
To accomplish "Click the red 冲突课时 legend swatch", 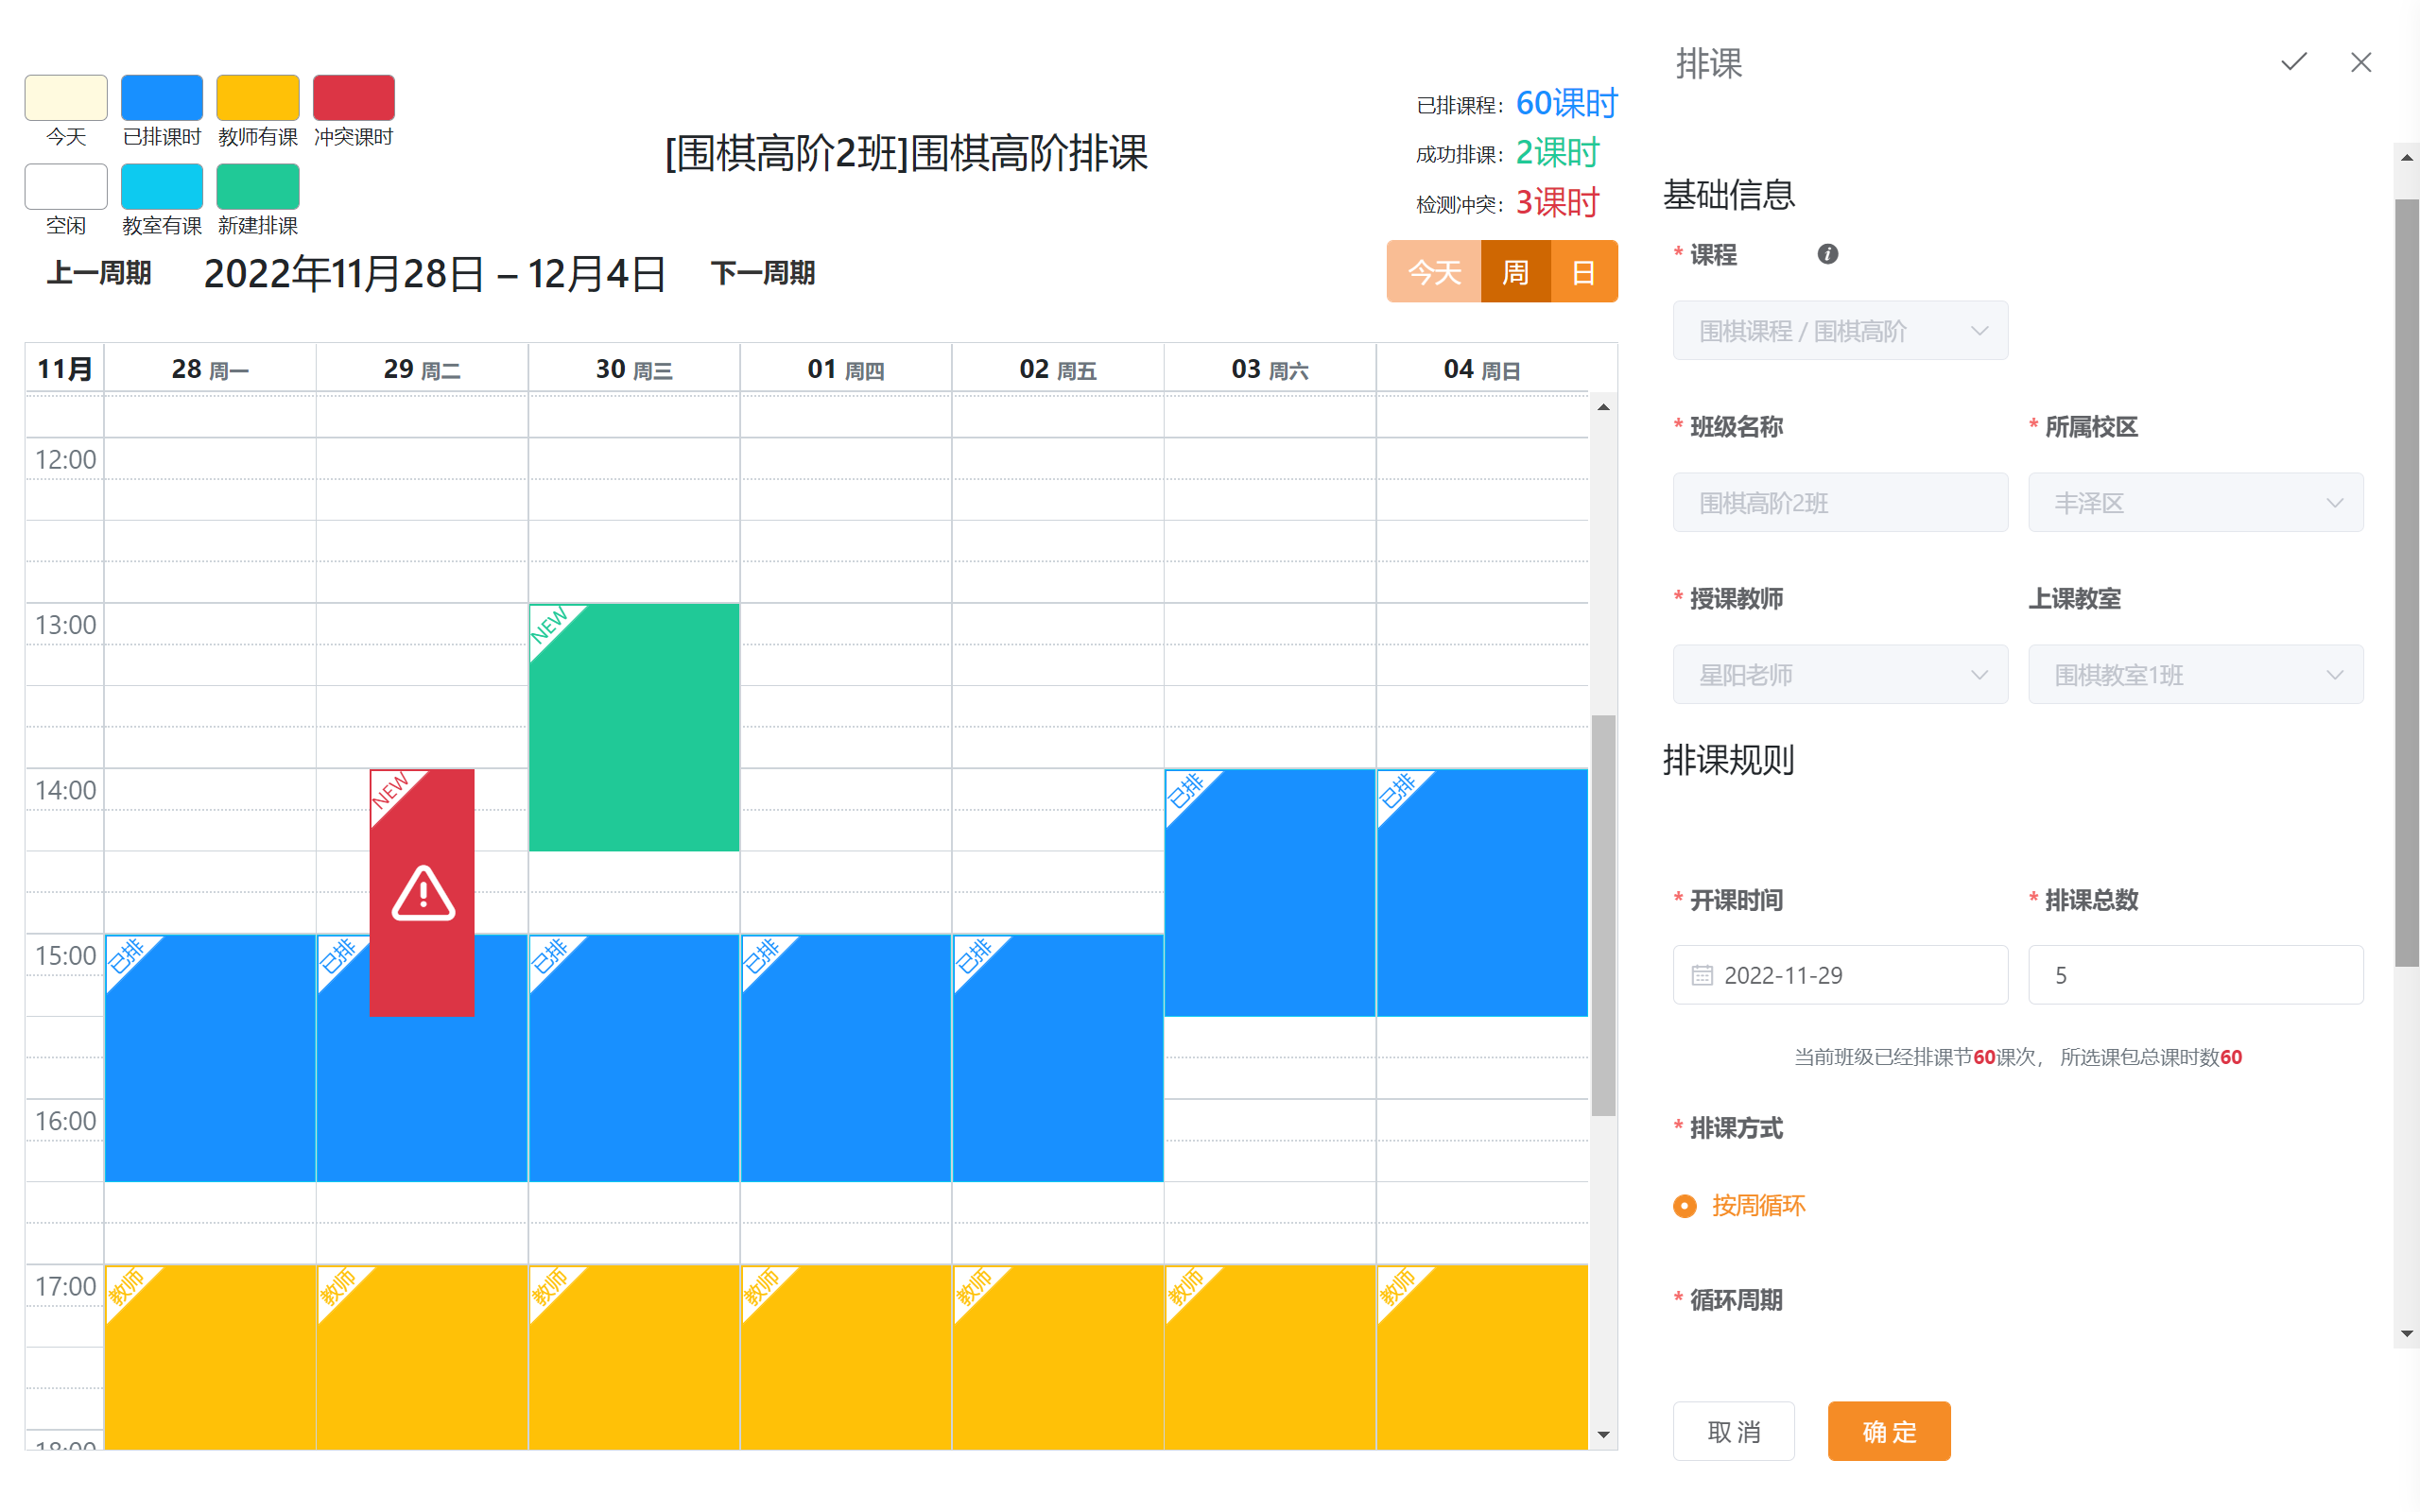I will 353,98.
